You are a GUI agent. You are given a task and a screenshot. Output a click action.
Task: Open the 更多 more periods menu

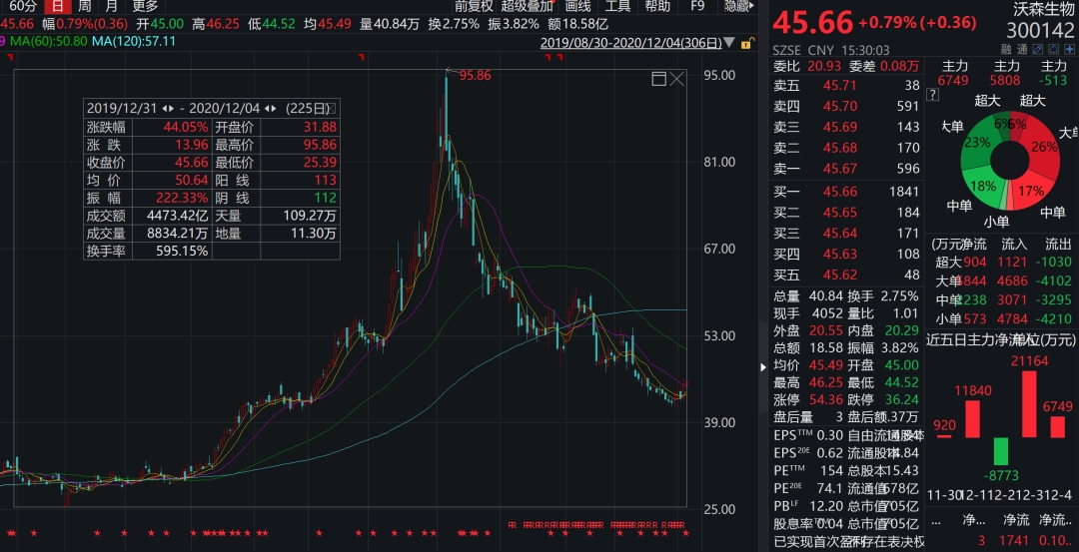[x=145, y=6]
